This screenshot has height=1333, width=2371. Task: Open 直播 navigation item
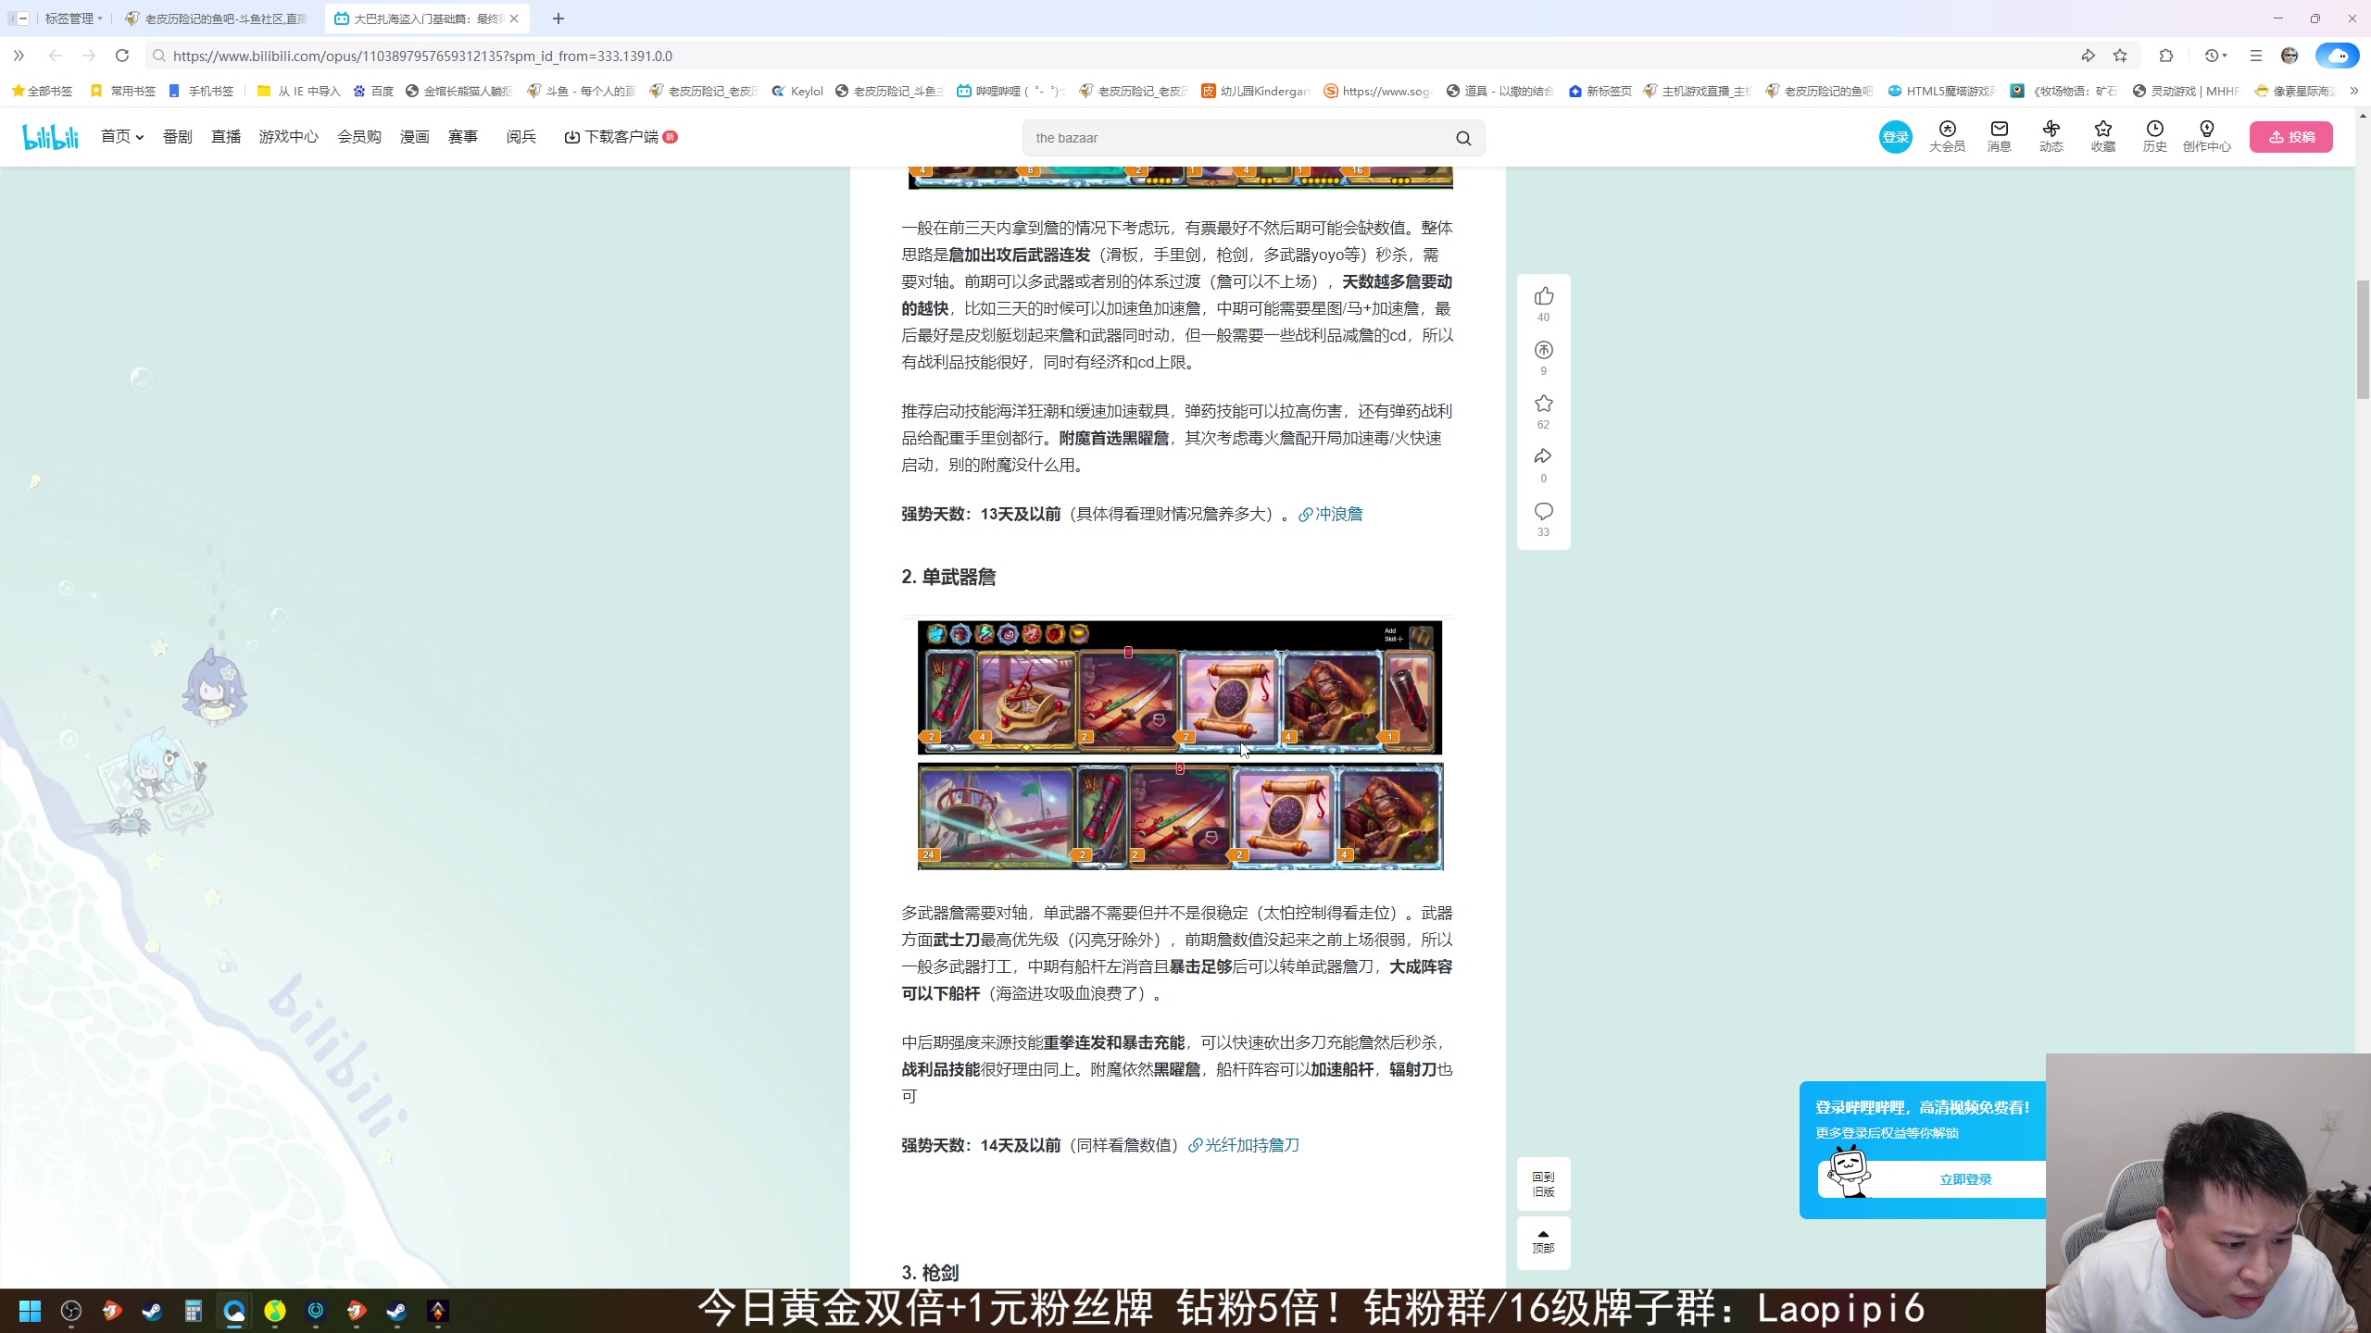(226, 137)
